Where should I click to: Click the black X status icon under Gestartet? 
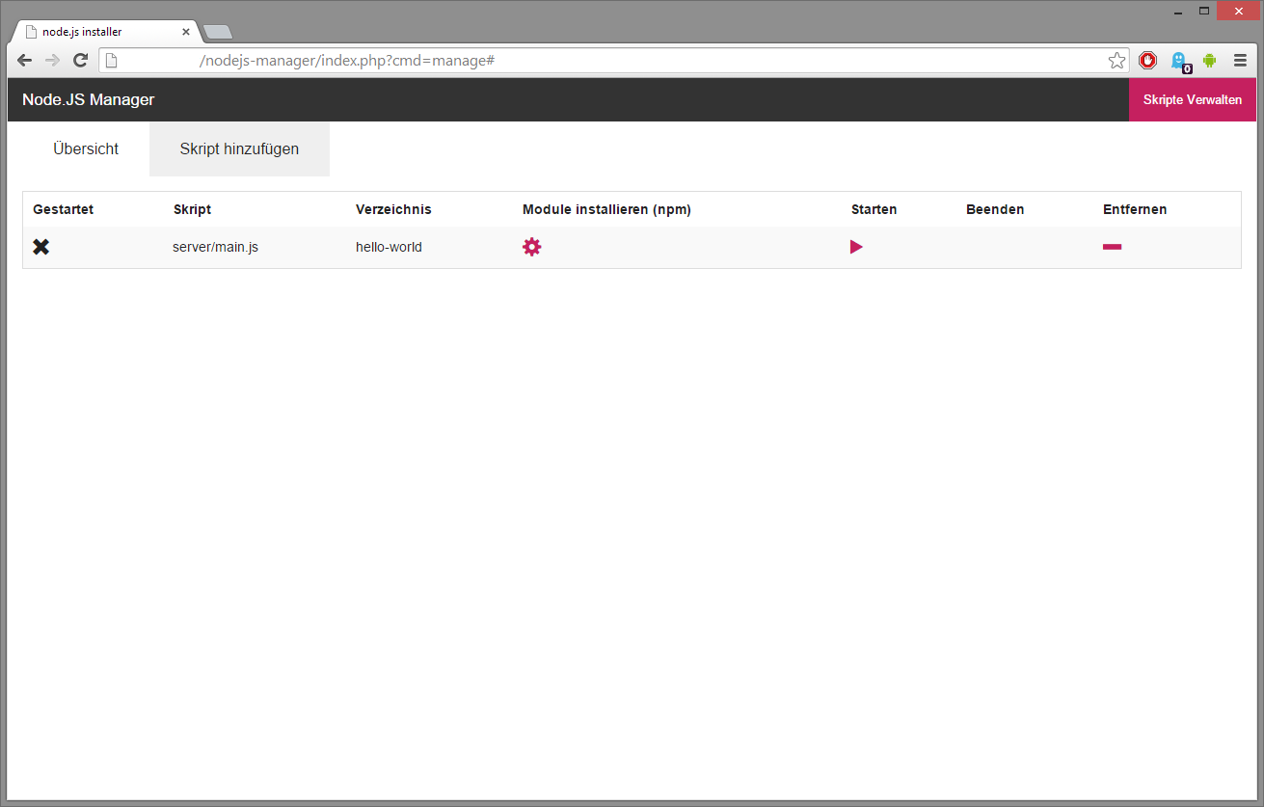41,247
